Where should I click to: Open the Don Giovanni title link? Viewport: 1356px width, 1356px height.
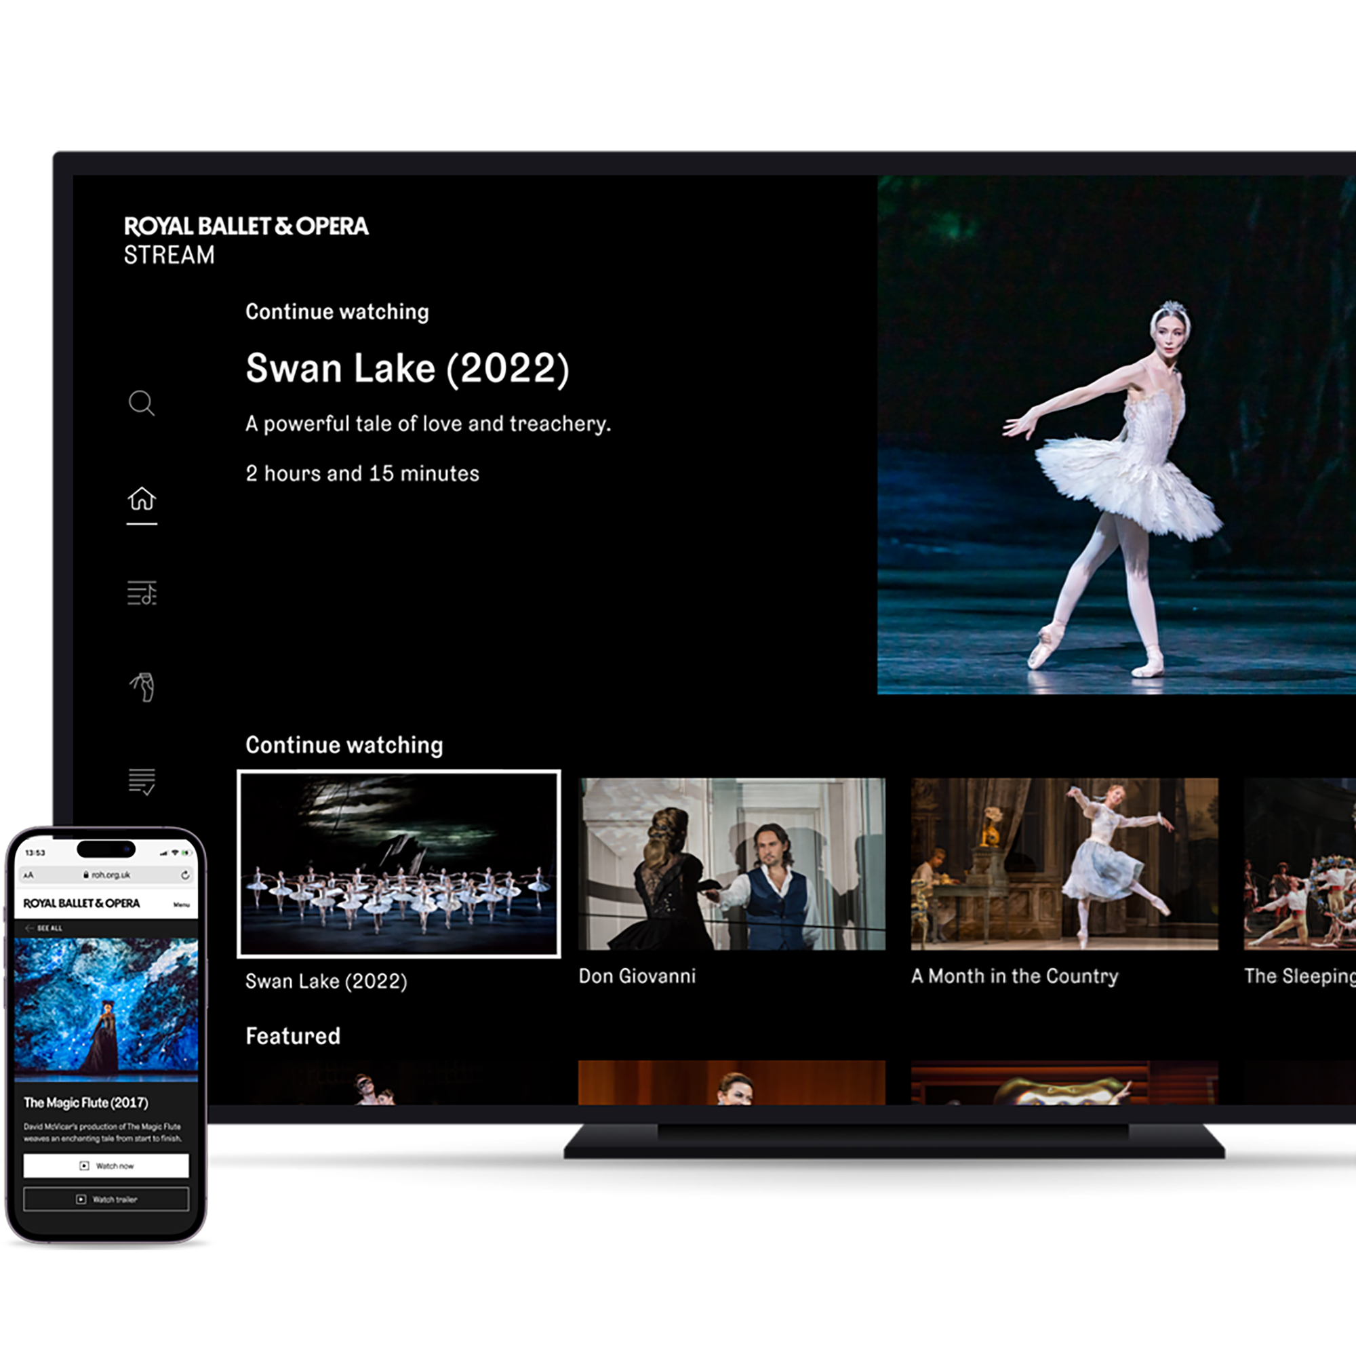[x=637, y=976]
